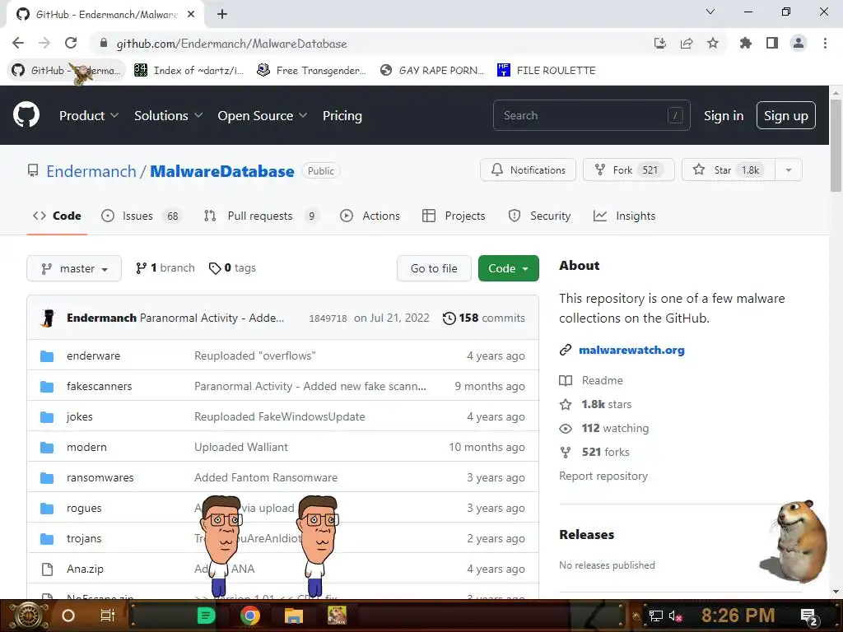Open File Explorer from taskbar

click(294, 616)
